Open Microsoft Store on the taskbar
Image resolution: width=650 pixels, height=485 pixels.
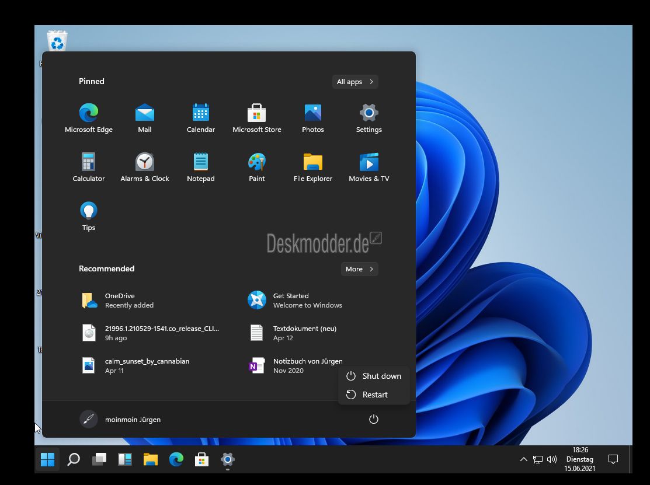(x=202, y=459)
